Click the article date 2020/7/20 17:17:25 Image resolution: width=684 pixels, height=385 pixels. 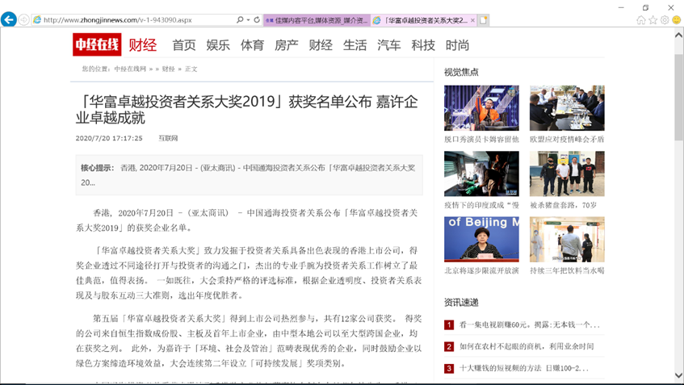(109, 138)
